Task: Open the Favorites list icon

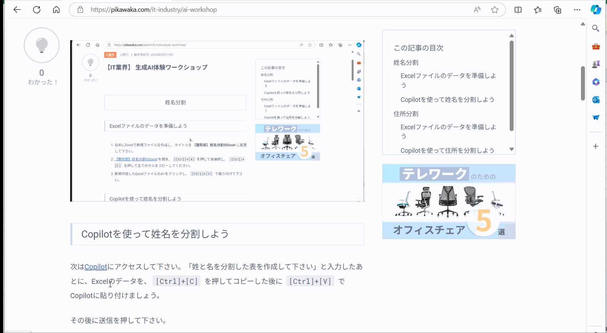Action: coord(538,10)
